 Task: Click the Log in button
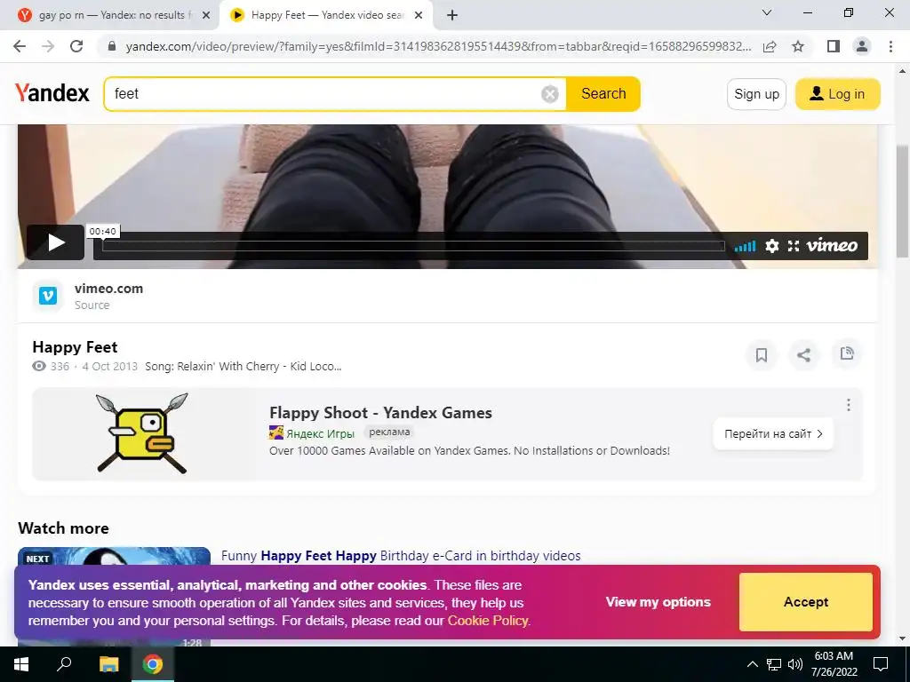[837, 94]
